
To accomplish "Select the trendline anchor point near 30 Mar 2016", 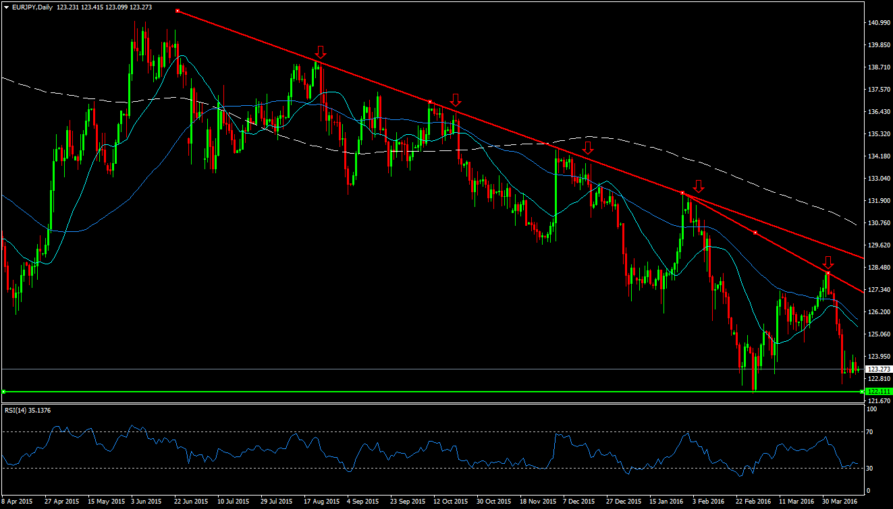I will point(828,272).
